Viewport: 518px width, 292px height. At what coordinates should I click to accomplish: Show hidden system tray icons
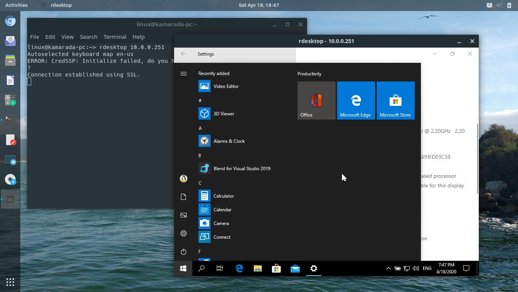click(x=388, y=268)
